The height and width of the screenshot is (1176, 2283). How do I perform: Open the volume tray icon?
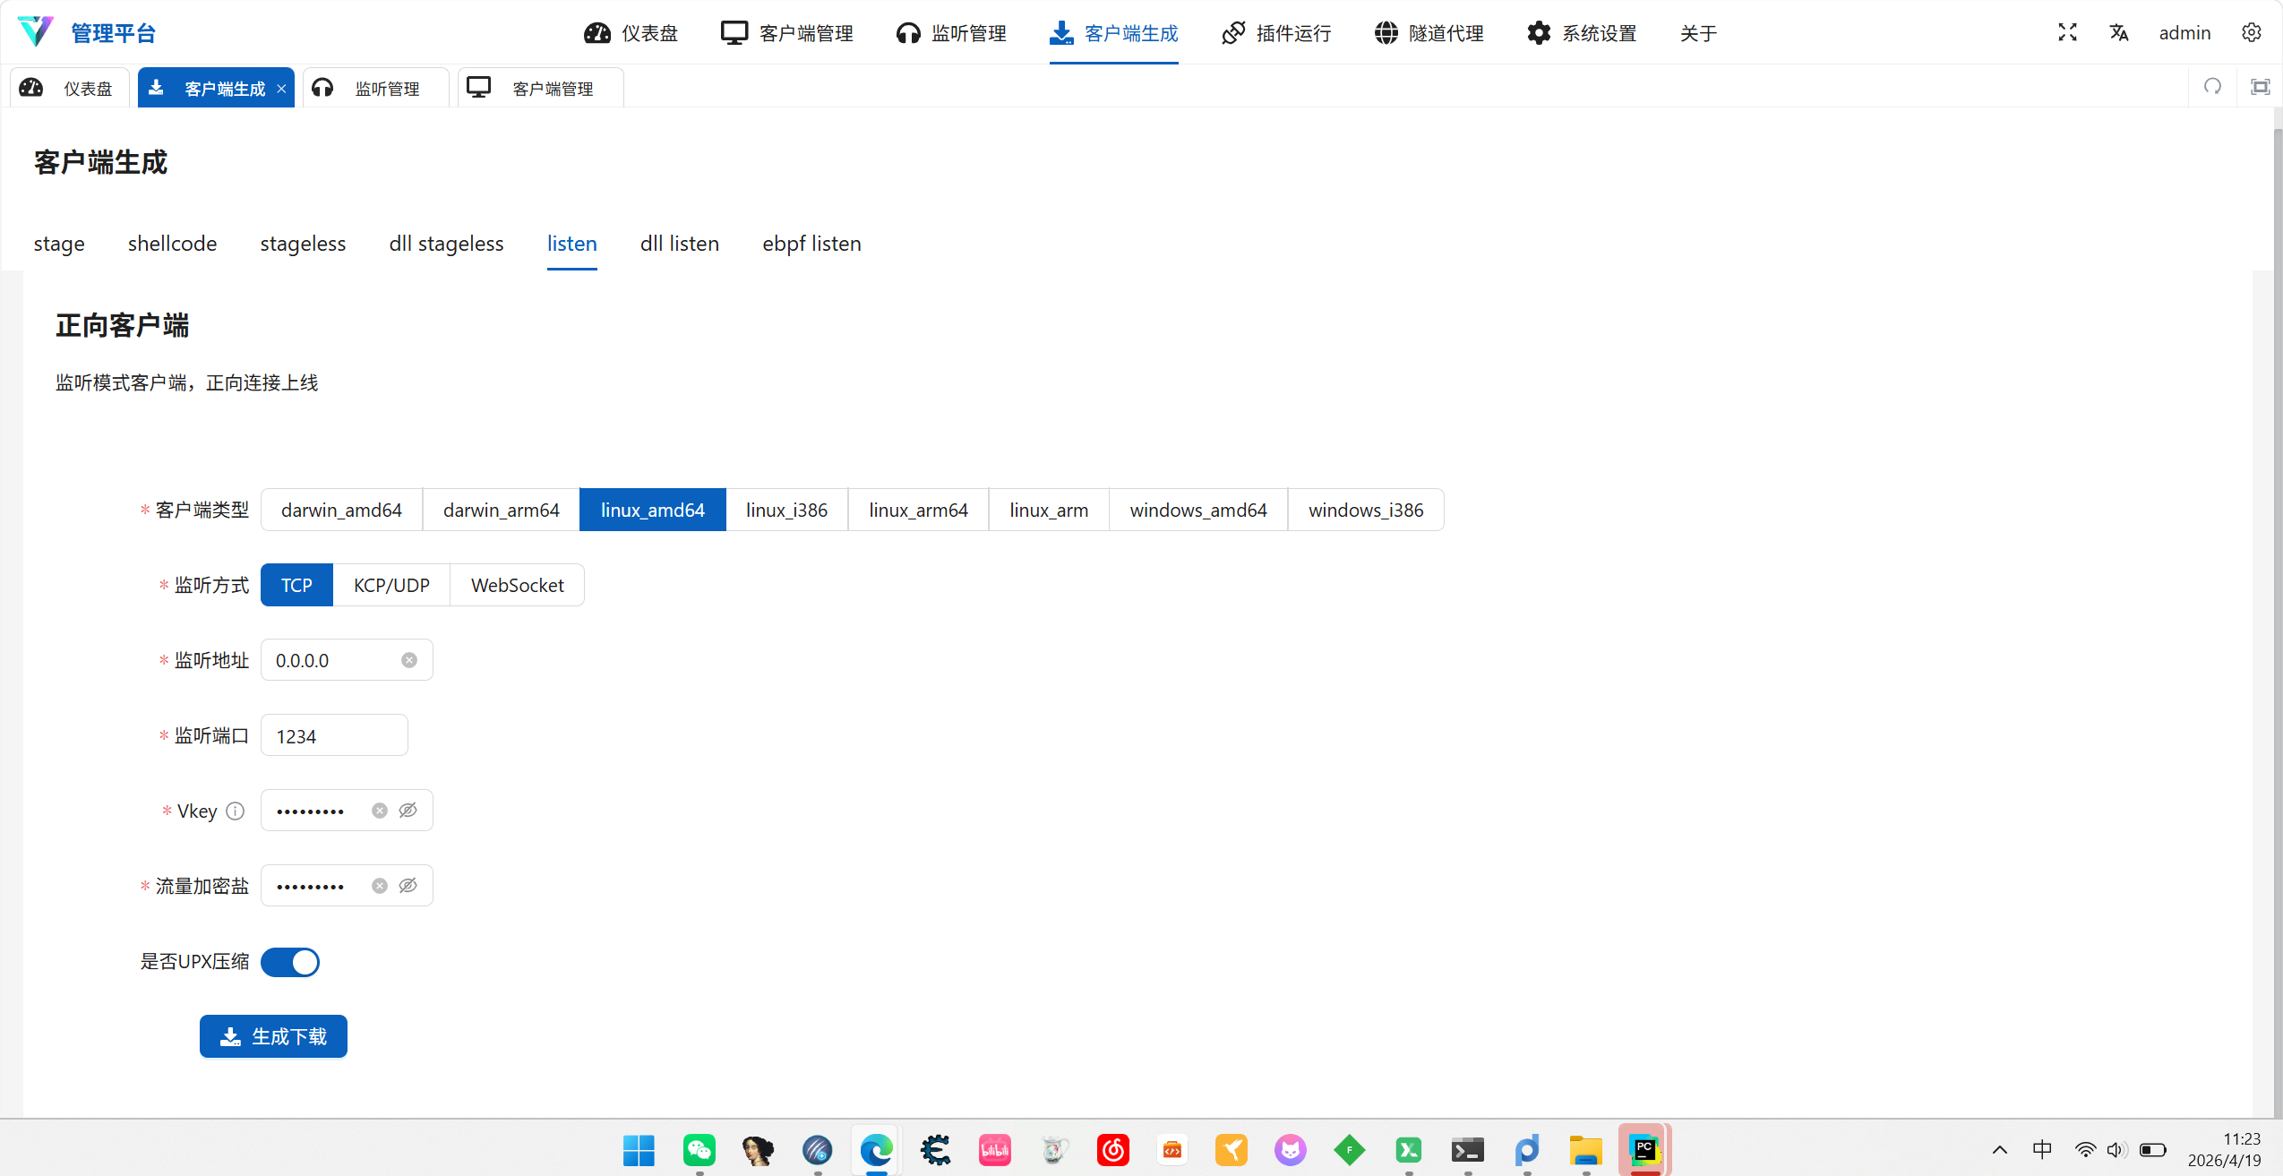point(2116,1150)
